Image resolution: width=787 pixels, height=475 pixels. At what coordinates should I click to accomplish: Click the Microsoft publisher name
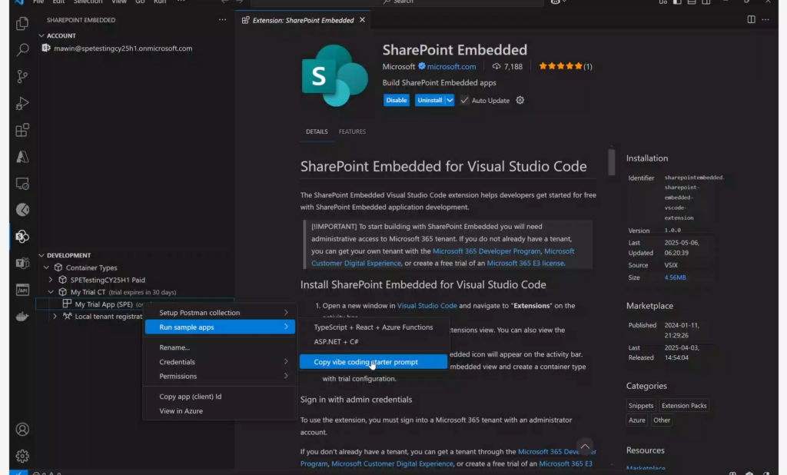click(399, 66)
